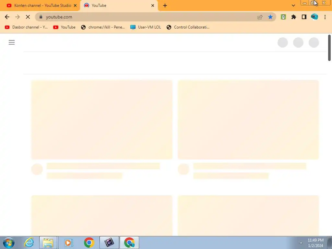This screenshot has width=332, height=249.
Task: Open the YouTube bookmark
Action: coord(65,27)
